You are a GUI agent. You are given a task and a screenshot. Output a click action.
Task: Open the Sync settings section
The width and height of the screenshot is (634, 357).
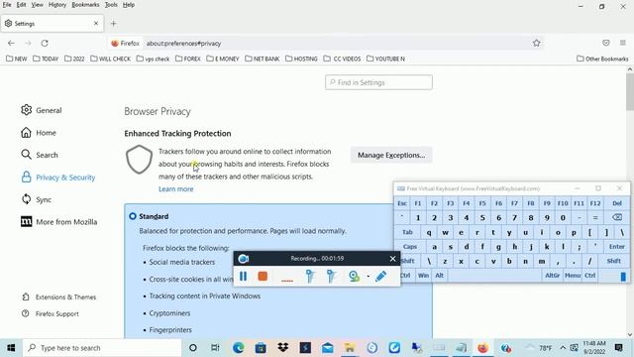[37, 199]
